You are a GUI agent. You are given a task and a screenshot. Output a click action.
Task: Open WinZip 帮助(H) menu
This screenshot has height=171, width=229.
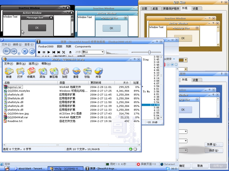(x=46, y=64)
